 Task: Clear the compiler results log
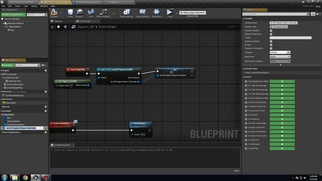click(x=236, y=171)
